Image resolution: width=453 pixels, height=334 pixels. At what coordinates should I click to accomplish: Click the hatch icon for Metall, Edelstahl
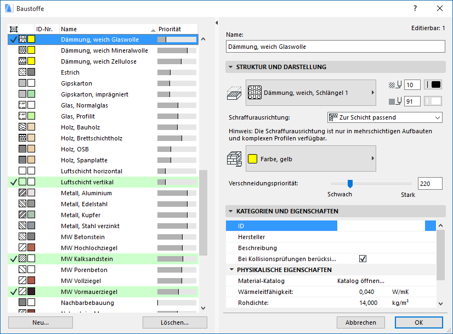pyautogui.click(x=22, y=203)
